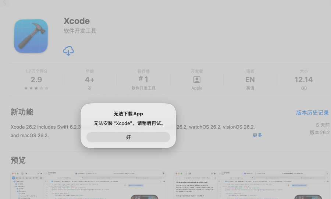The image size is (331, 199).
Task: Click the 2.9 rating score
Action: click(x=36, y=80)
